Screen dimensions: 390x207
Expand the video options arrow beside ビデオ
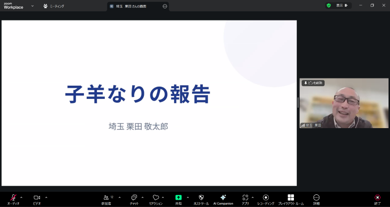[x=46, y=197]
